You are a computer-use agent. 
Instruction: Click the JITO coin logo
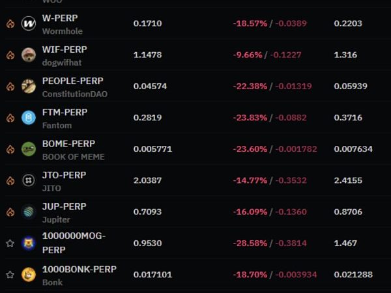pos(29,180)
